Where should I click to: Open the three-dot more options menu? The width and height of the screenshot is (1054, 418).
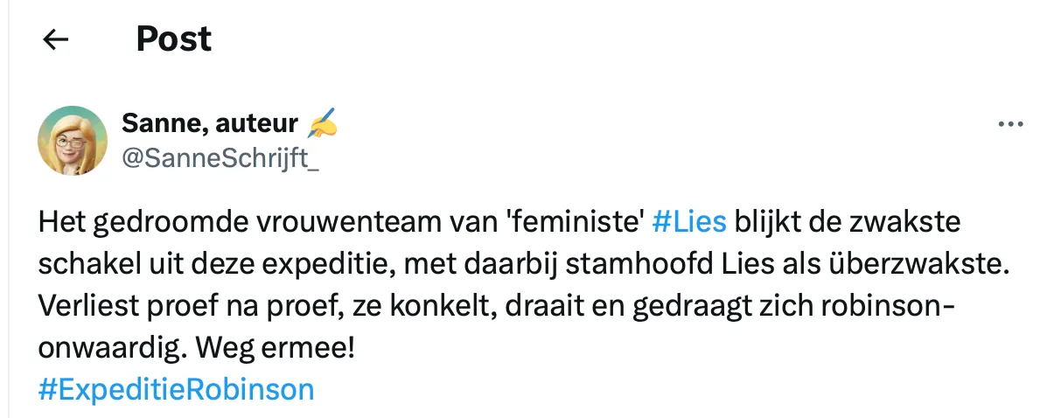point(1010,125)
